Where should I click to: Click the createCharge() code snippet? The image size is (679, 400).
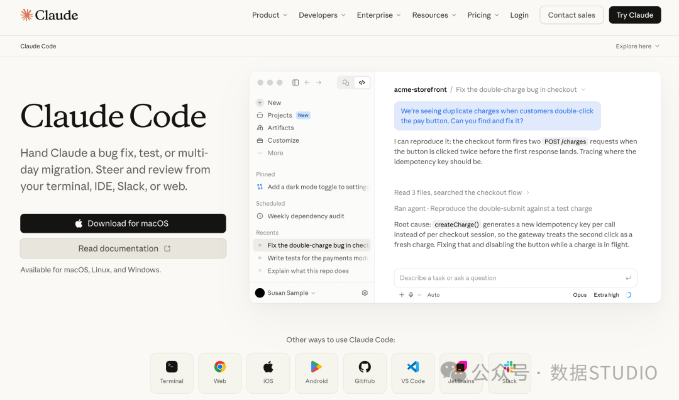point(457,225)
